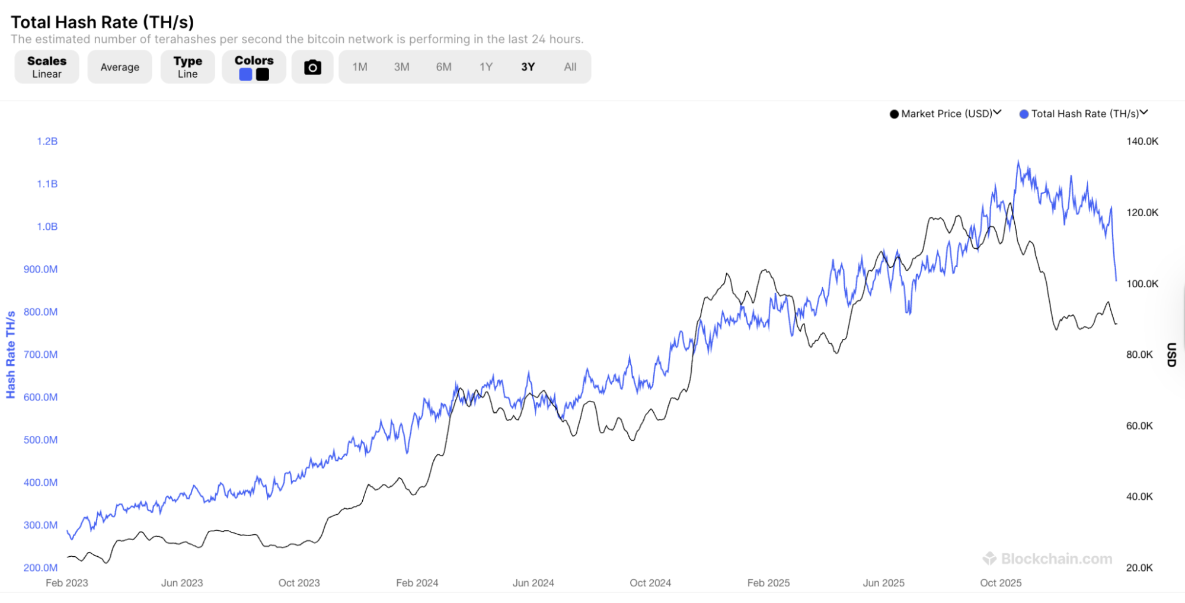Toggle Total Hash Rate blue legend dot

[1024, 114]
